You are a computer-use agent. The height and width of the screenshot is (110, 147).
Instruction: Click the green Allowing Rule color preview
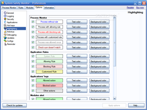tap(49, 61)
